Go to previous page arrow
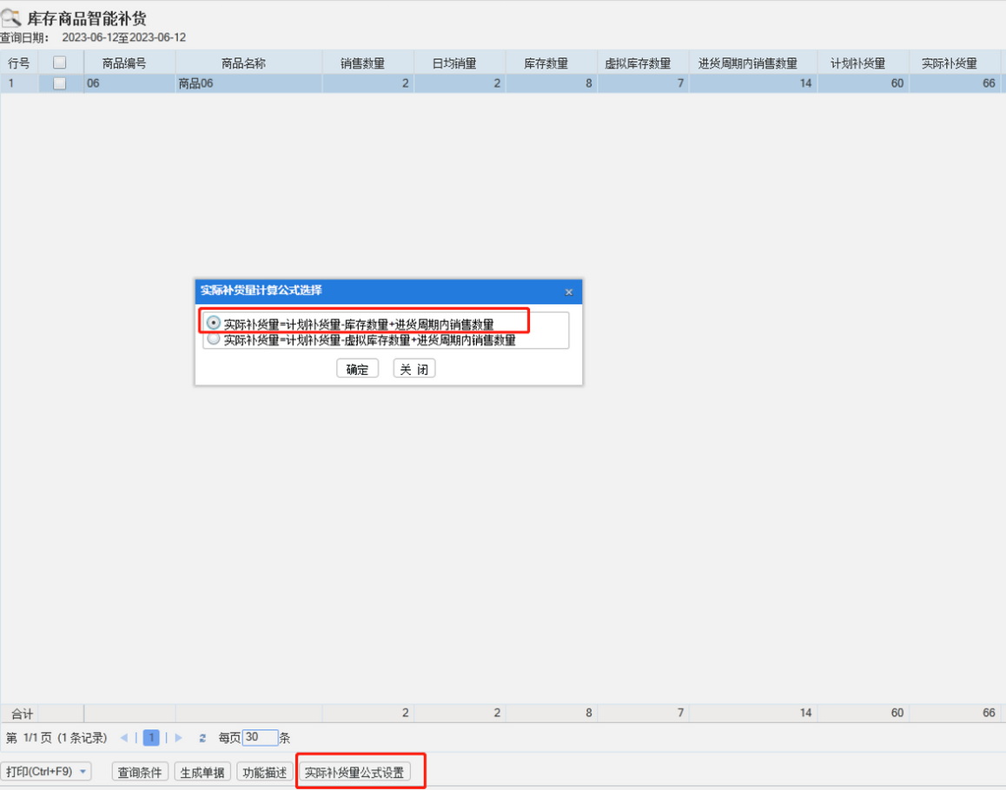The width and height of the screenshot is (1006, 790). tap(123, 738)
